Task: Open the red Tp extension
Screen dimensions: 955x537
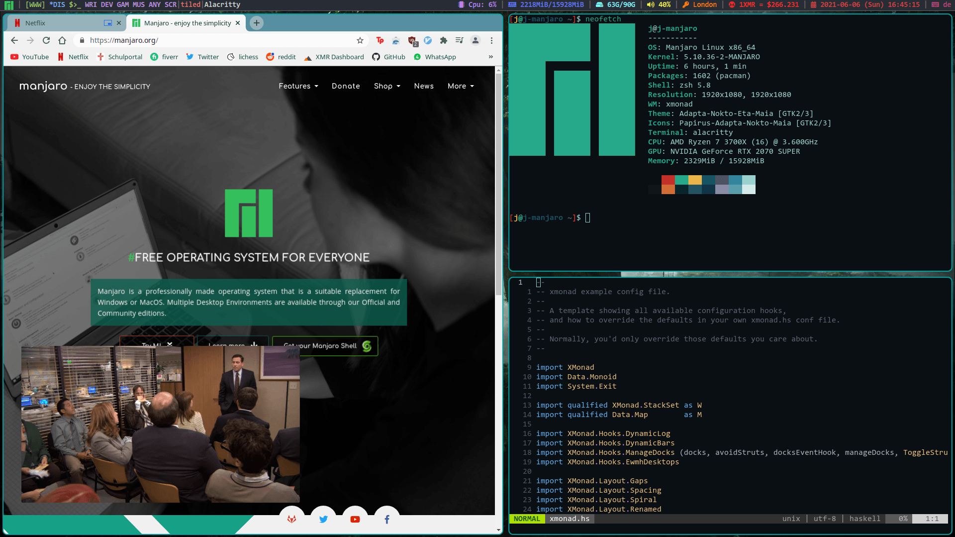Action: pyautogui.click(x=380, y=40)
